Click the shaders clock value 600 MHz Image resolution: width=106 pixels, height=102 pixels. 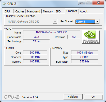35,57
